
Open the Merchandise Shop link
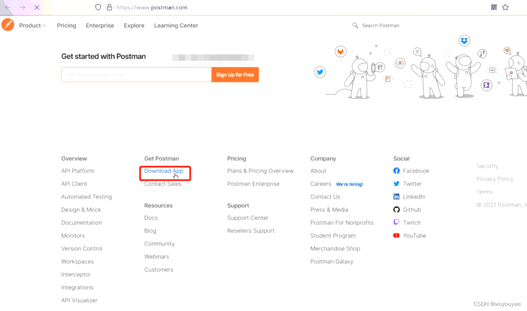pos(335,249)
